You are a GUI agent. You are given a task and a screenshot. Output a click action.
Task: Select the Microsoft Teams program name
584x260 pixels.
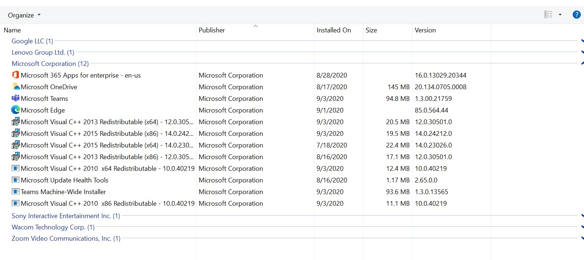pos(44,99)
